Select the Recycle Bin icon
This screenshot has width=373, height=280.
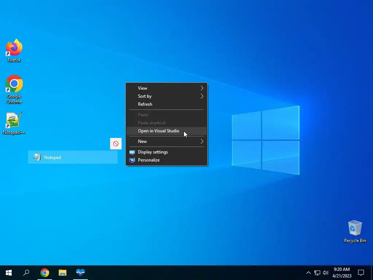pyautogui.click(x=355, y=232)
